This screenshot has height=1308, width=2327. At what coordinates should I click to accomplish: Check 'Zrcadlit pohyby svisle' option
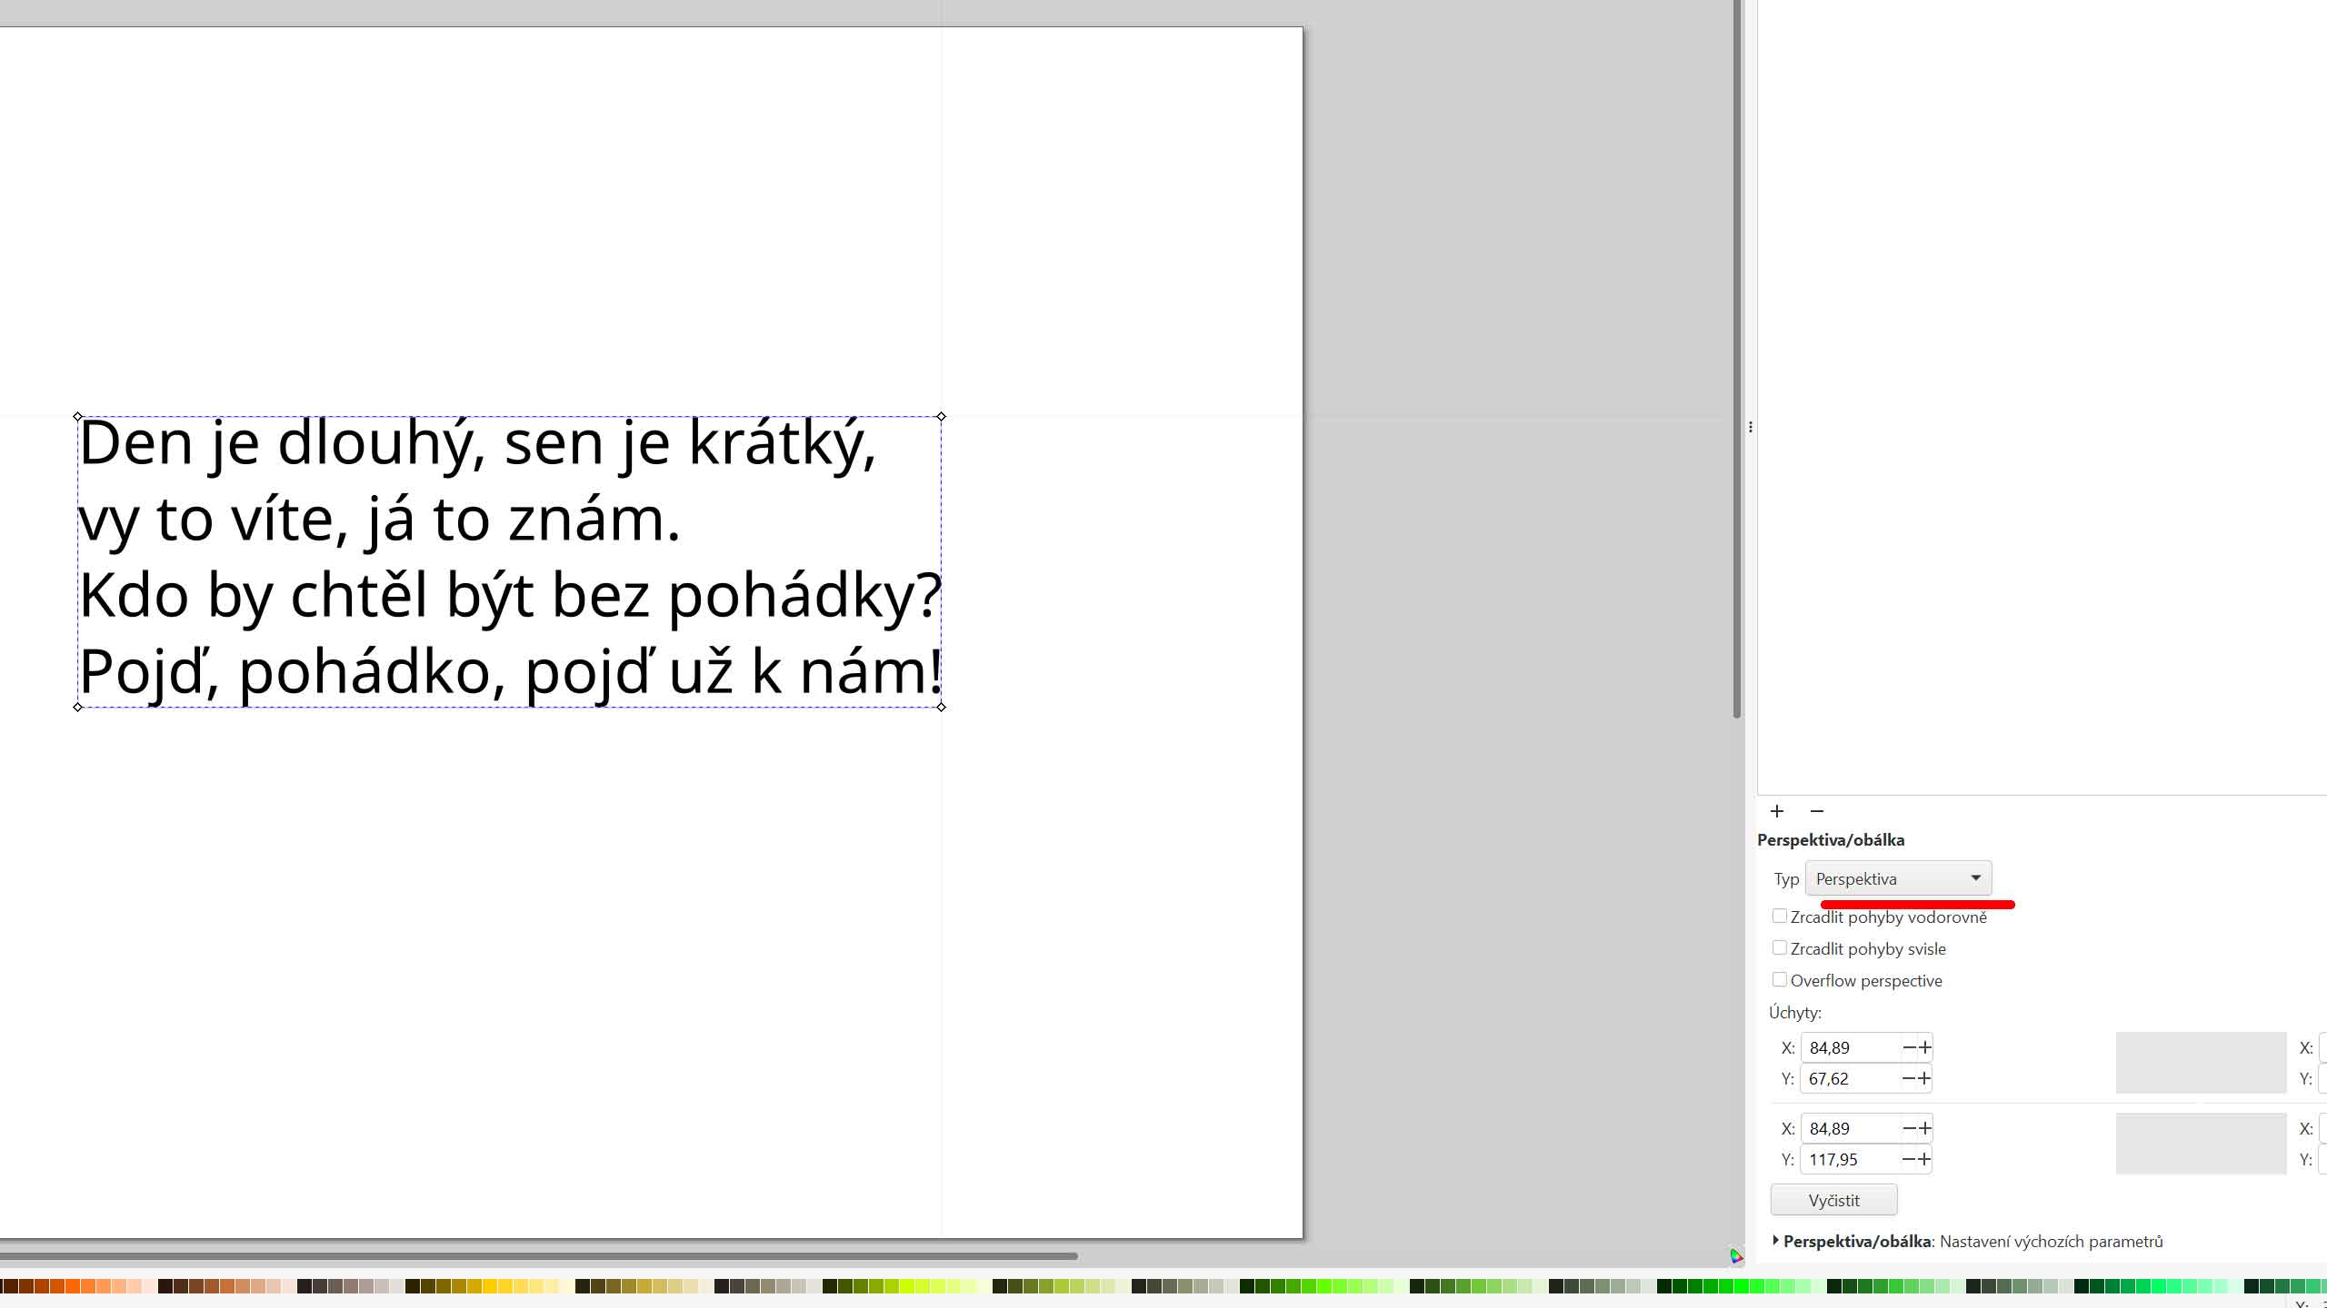pyautogui.click(x=1780, y=947)
